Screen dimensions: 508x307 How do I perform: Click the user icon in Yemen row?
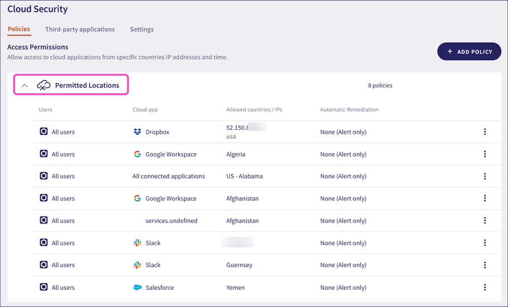[44, 287]
